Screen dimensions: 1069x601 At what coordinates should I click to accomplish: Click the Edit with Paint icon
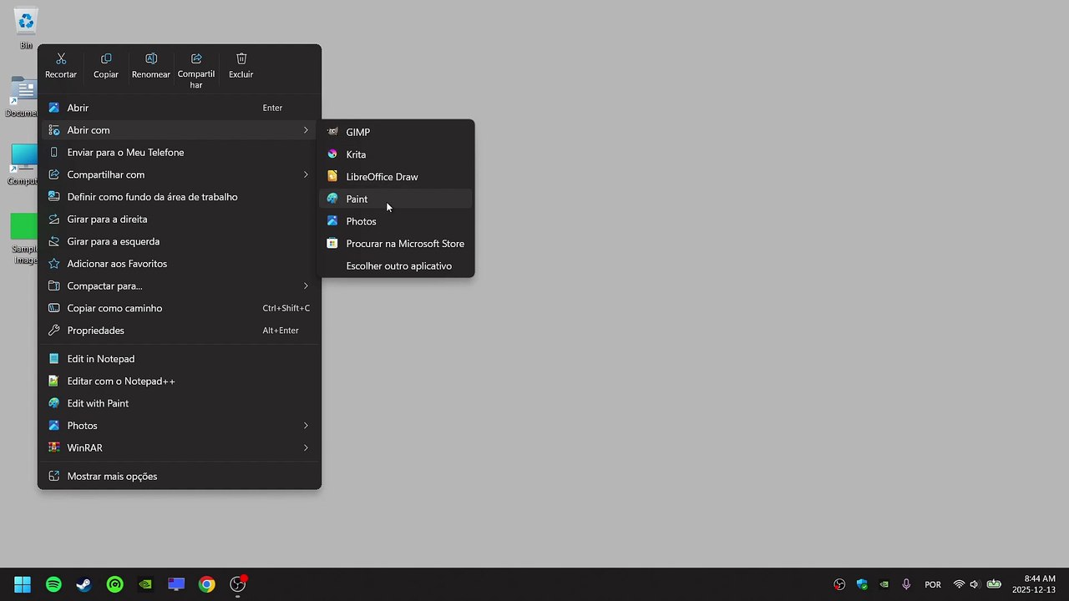54,403
